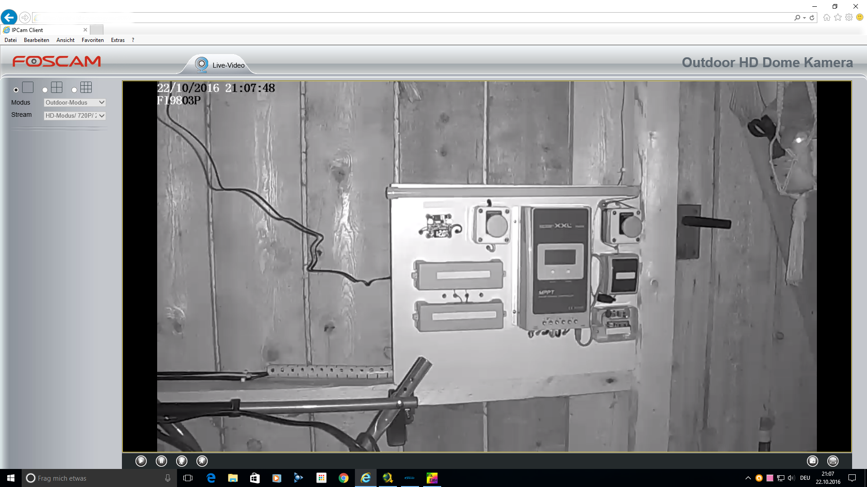The width and height of the screenshot is (867, 487).
Task: Click the browser back arrow
Action: [x=9, y=18]
